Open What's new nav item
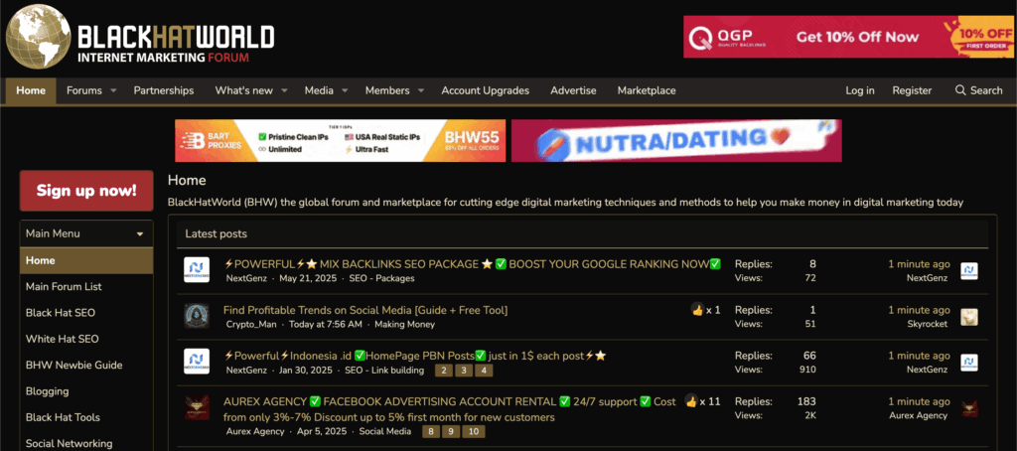 pos(244,90)
